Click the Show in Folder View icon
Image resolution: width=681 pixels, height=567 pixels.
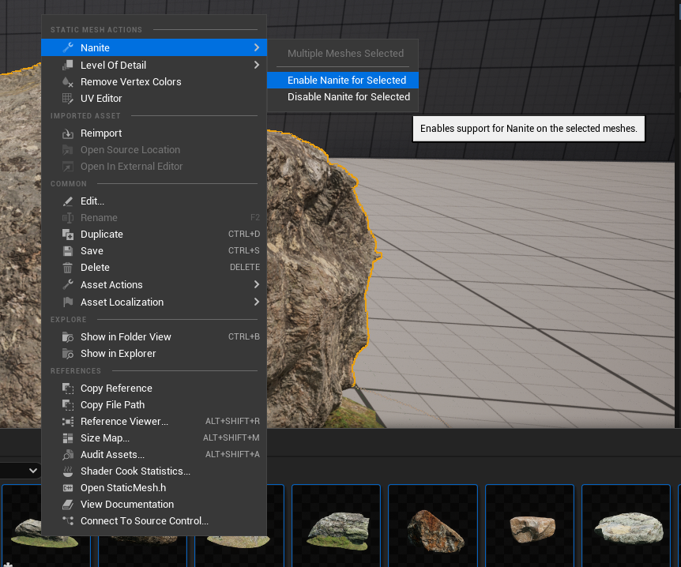(x=68, y=337)
